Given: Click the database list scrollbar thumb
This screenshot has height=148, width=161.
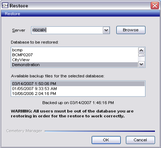Looking at the screenshot, I should 141,55.
